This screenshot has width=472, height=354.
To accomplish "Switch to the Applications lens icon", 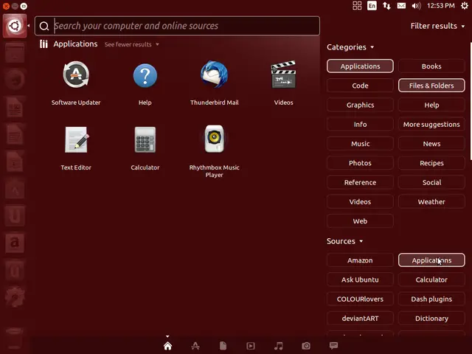I will pyautogui.click(x=195, y=346).
